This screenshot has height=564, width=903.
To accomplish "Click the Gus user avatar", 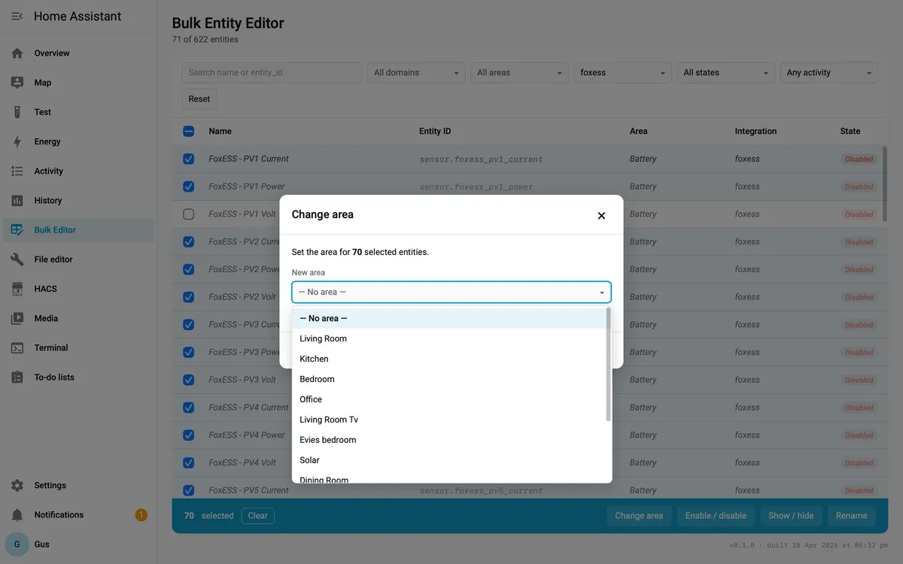I will pyautogui.click(x=17, y=544).
